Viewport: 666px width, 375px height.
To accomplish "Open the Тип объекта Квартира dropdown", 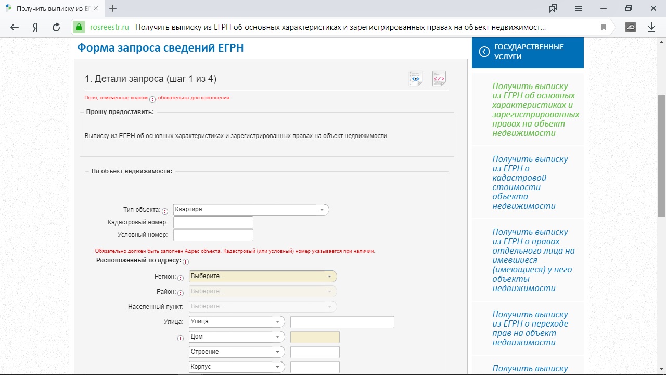I will coord(251,210).
